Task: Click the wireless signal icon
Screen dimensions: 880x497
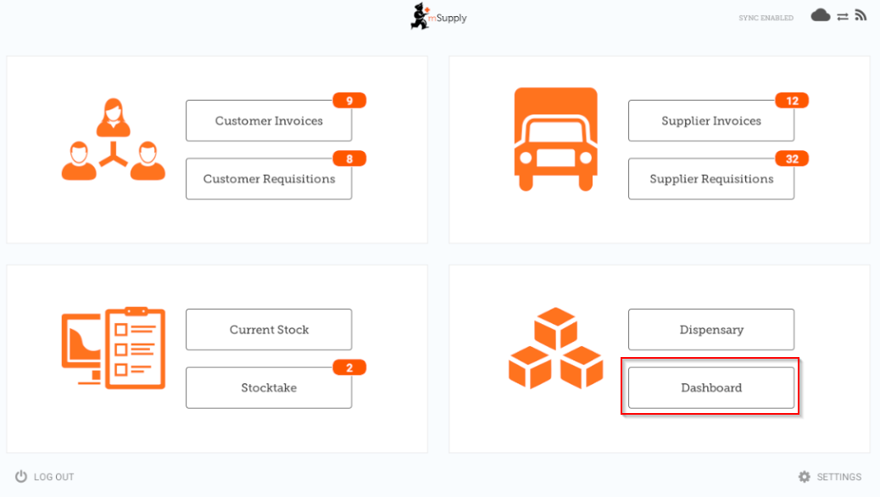Action: point(861,15)
